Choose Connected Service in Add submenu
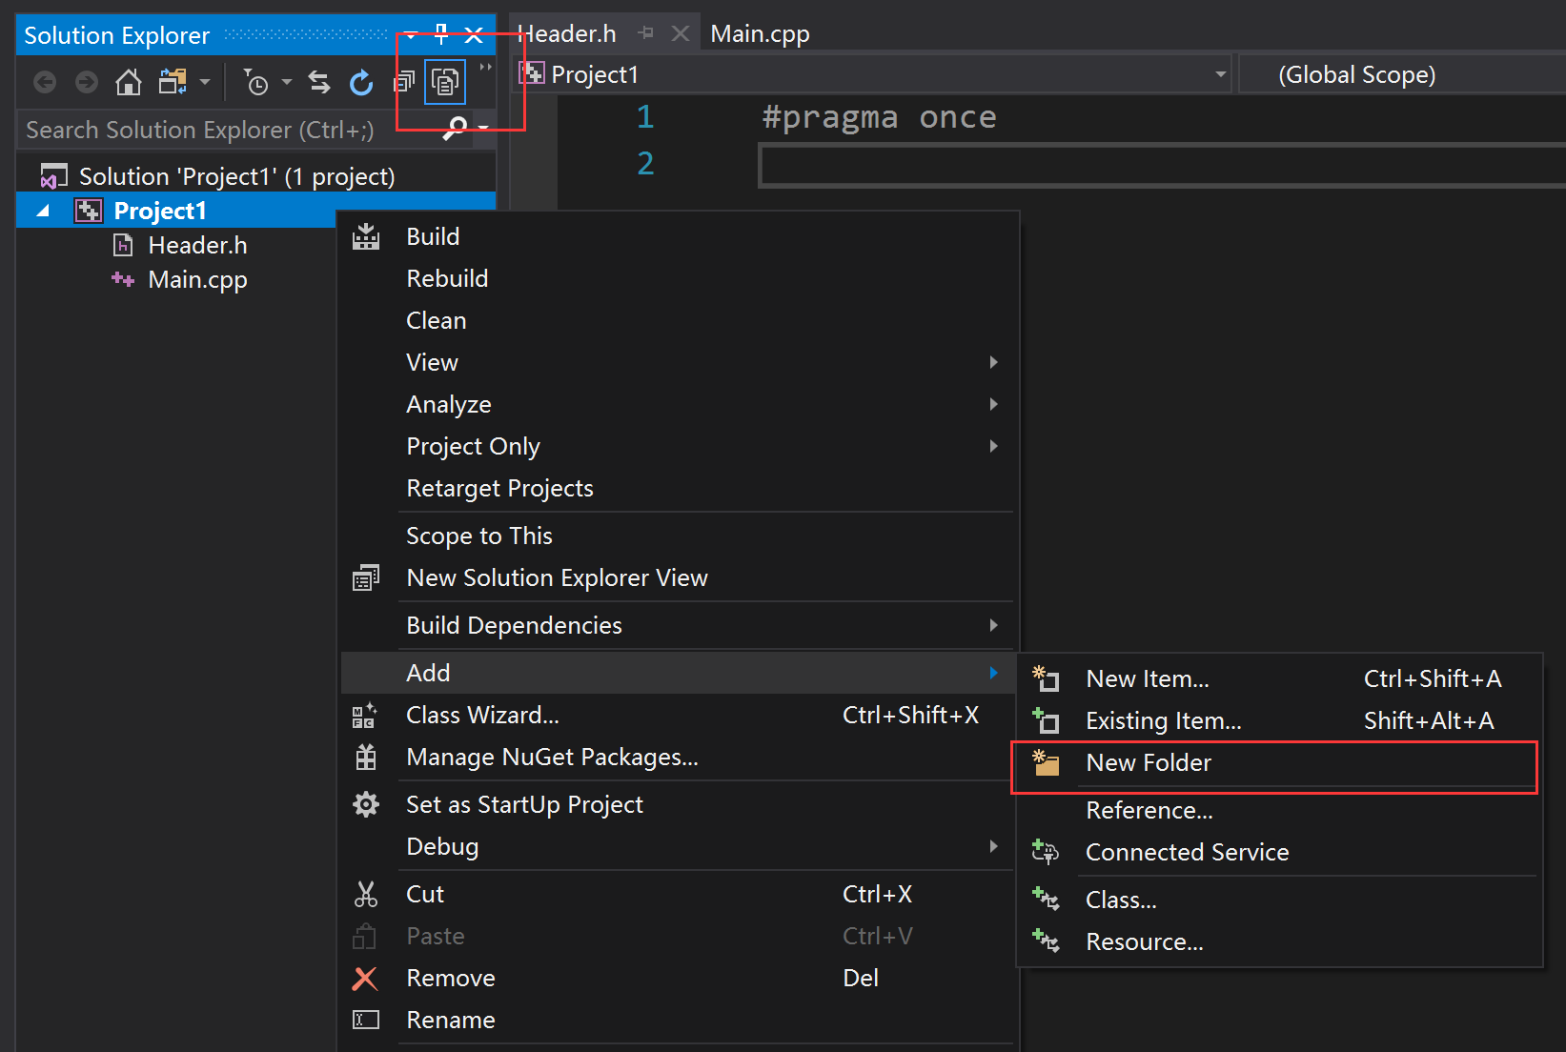This screenshot has width=1566, height=1052. 1279,852
